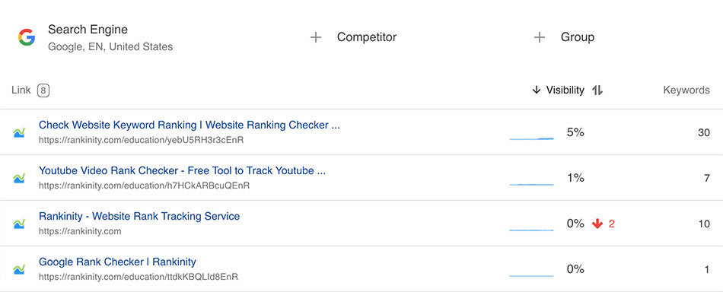723x292 pixels.
Task: Click the chart icon for Check Website Keyword Ranking
Action: [x=19, y=132]
